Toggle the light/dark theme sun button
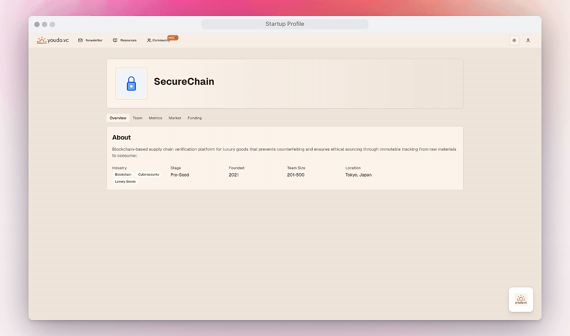The image size is (570, 336). tap(514, 40)
